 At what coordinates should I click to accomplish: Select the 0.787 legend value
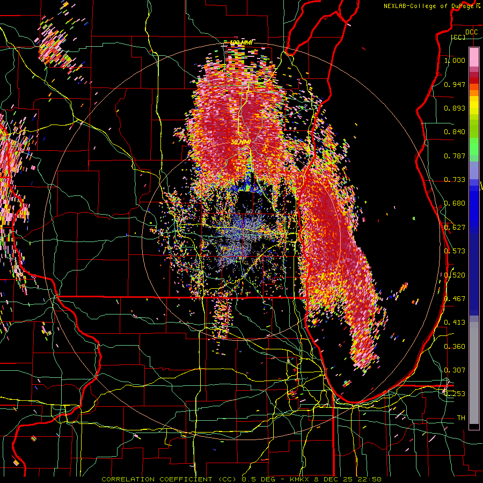tap(455, 156)
